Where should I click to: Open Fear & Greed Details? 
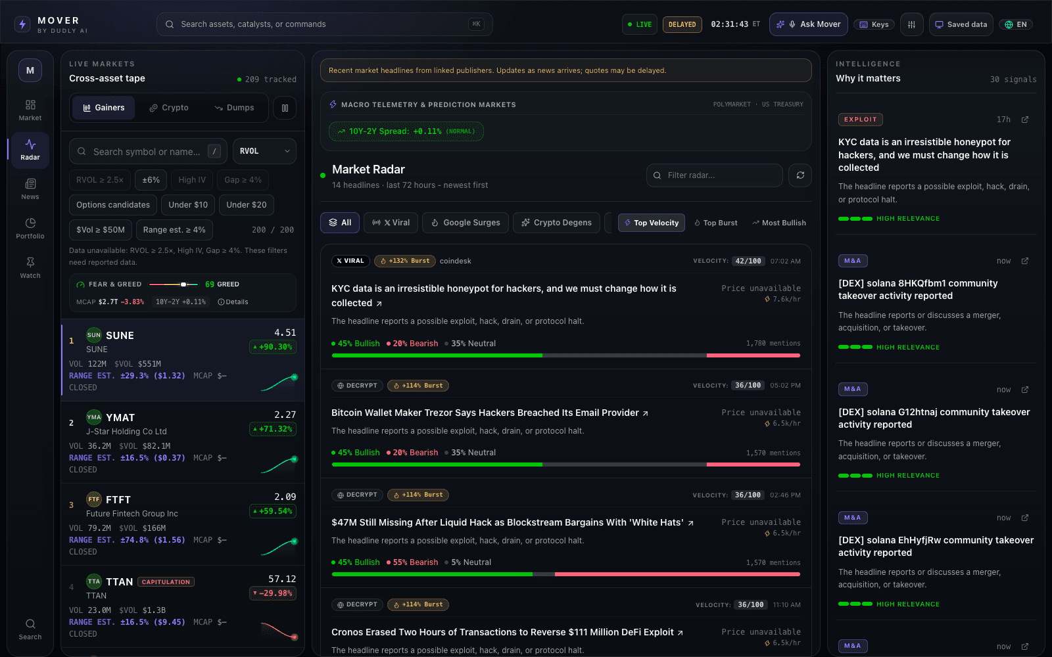point(233,302)
